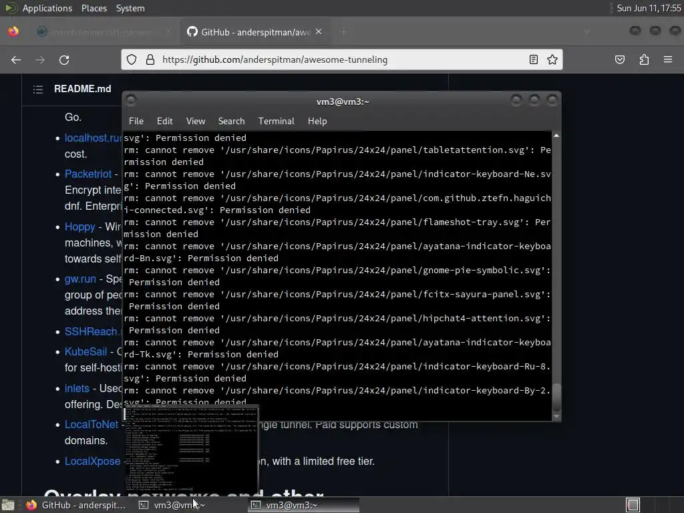Open the terminal Edit menu
The height and width of the screenshot is (513, 684).
(x=165, y=122)
